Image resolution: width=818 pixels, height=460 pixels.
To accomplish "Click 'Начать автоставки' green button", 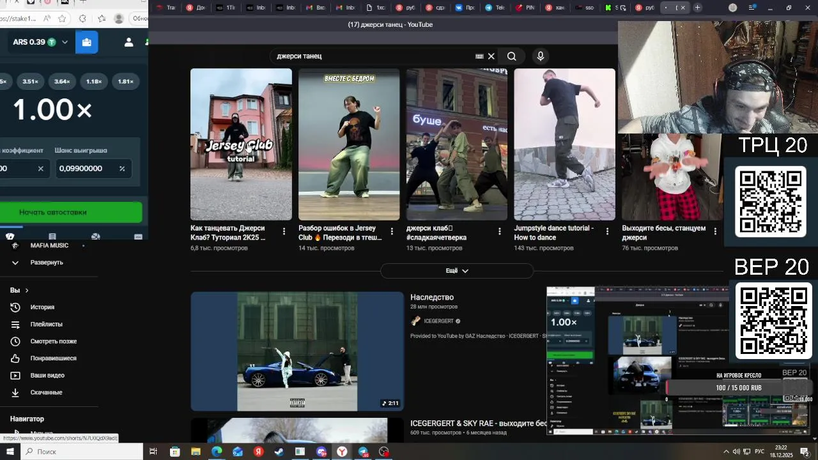I will coord(71,212).
